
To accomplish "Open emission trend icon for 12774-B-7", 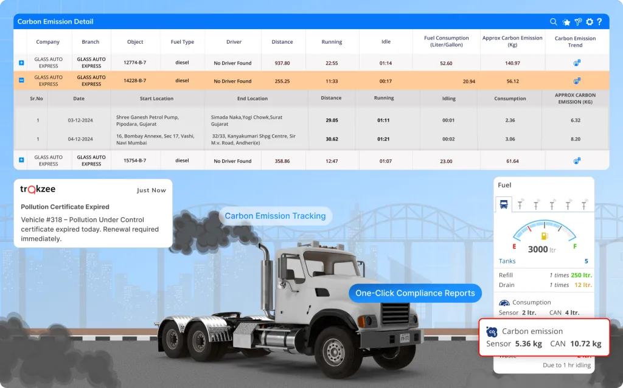I will click(576, 63).
